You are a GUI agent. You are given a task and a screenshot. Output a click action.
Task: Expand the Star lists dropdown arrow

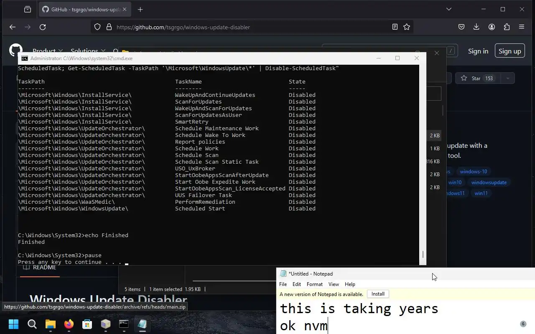(507, 78)
